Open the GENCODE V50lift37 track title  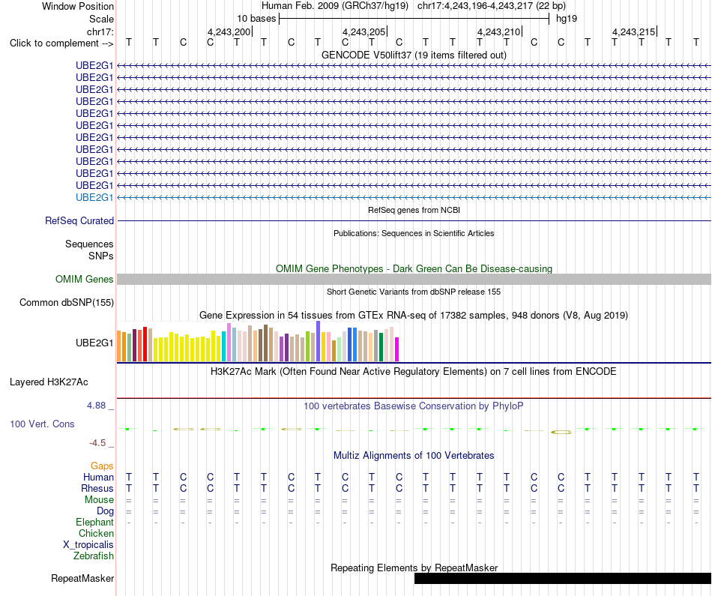coord(414,55)
